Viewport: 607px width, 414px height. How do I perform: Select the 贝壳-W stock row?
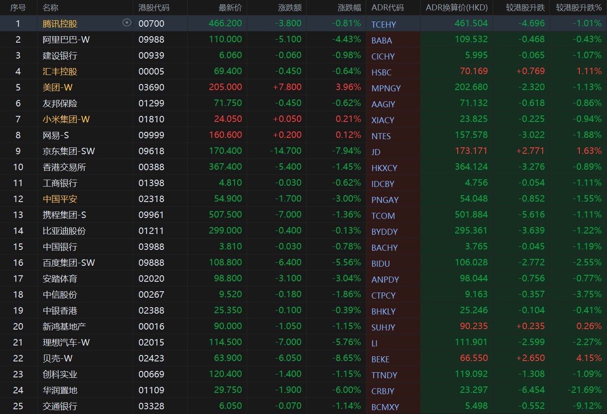click(57, 358)
